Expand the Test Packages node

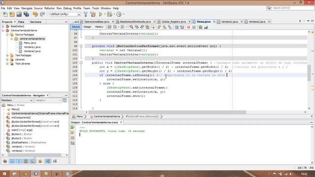(7, 56)
